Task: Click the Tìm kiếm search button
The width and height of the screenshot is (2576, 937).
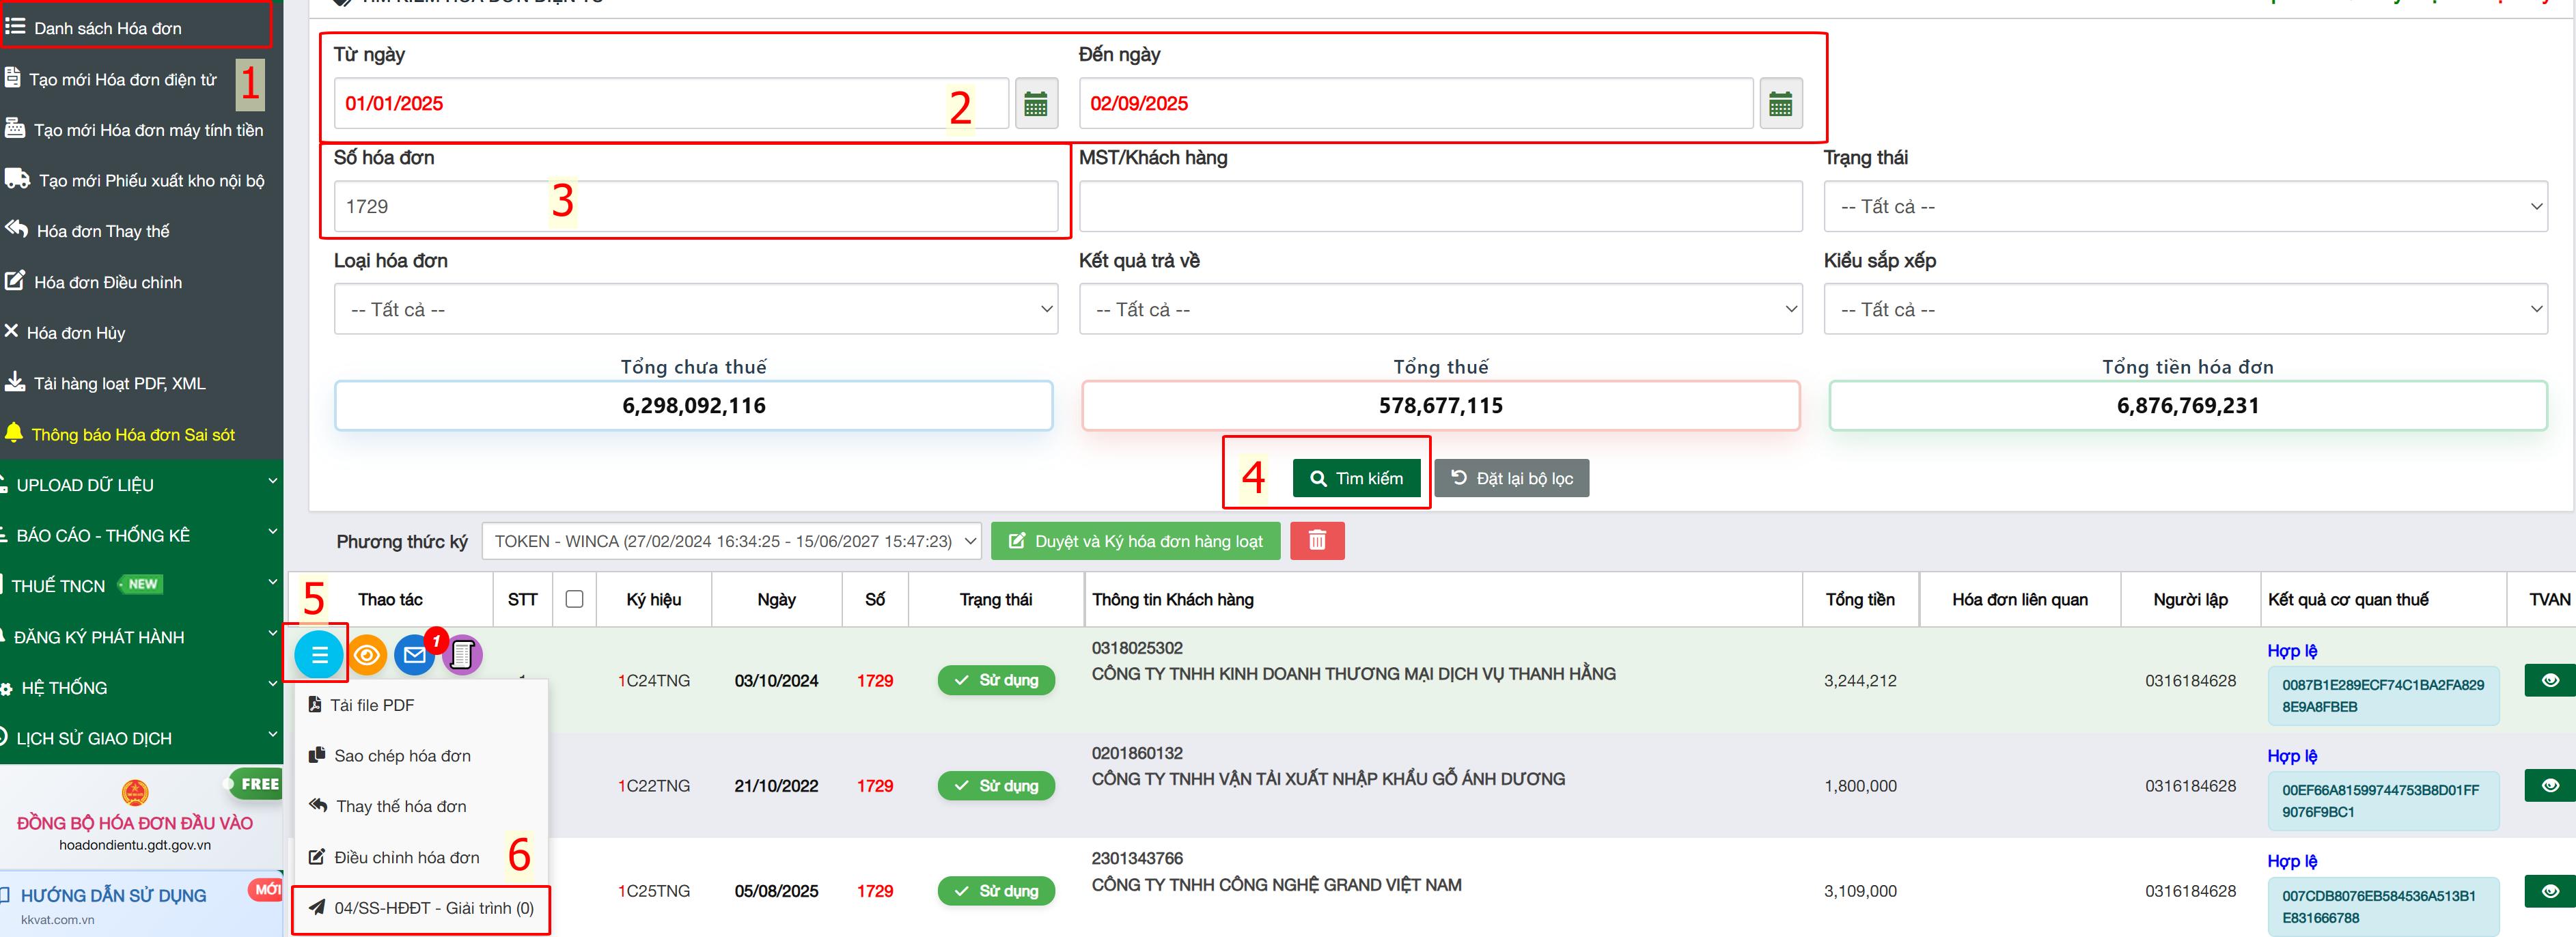Action: click(1356, 479)
